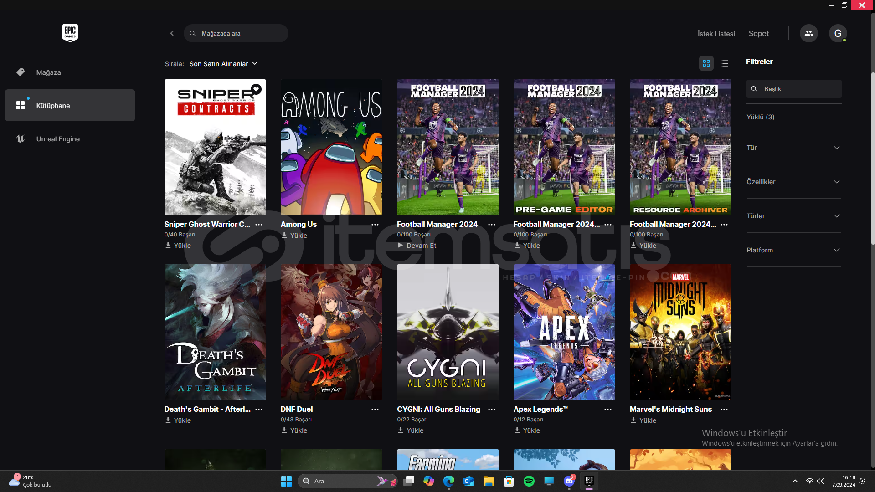Click the library vertical scrollbar

pos(873,159)
